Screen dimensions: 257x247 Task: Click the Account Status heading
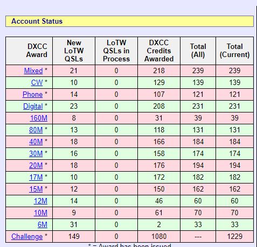(37, 21)
